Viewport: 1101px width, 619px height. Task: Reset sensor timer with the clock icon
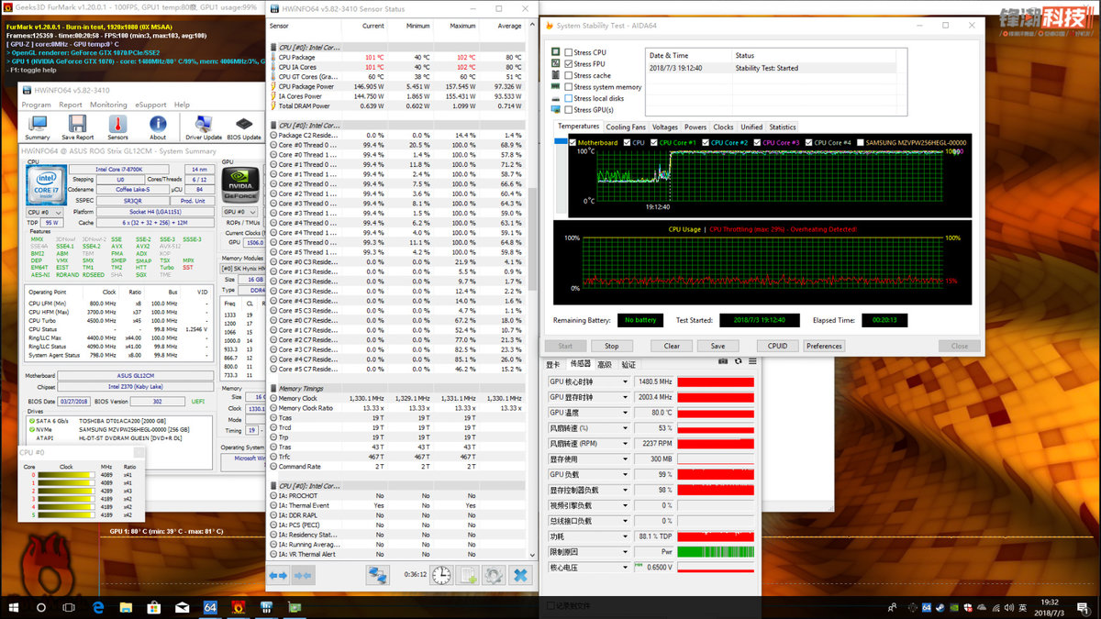[x=441, y=575]
